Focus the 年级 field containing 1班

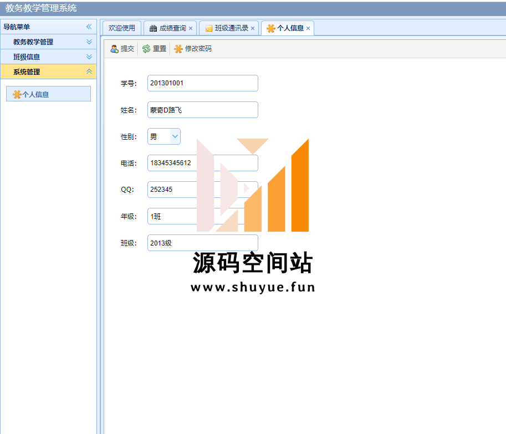click(x=203, y=216)
